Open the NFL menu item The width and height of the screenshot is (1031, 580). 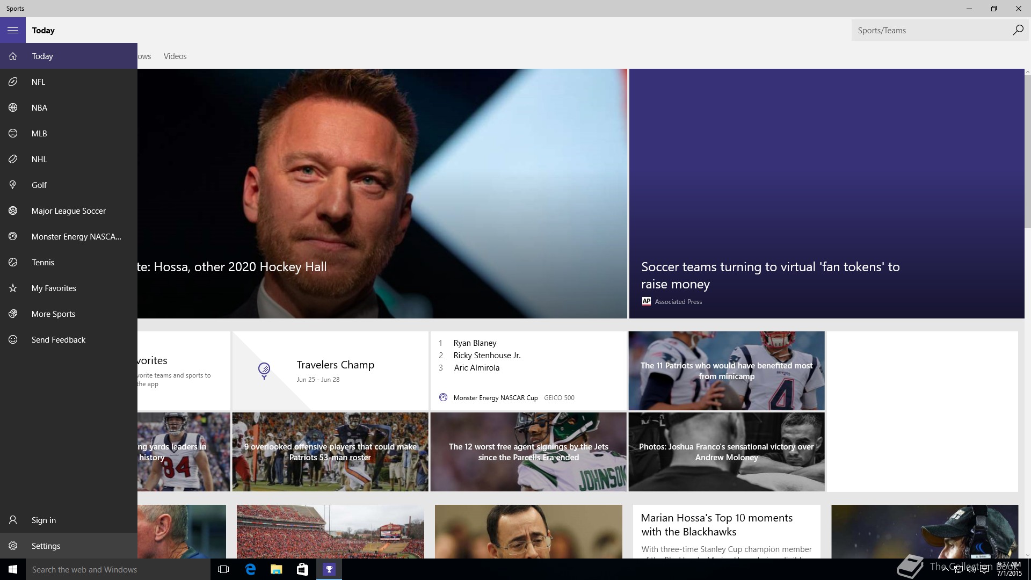click(69, 82)
